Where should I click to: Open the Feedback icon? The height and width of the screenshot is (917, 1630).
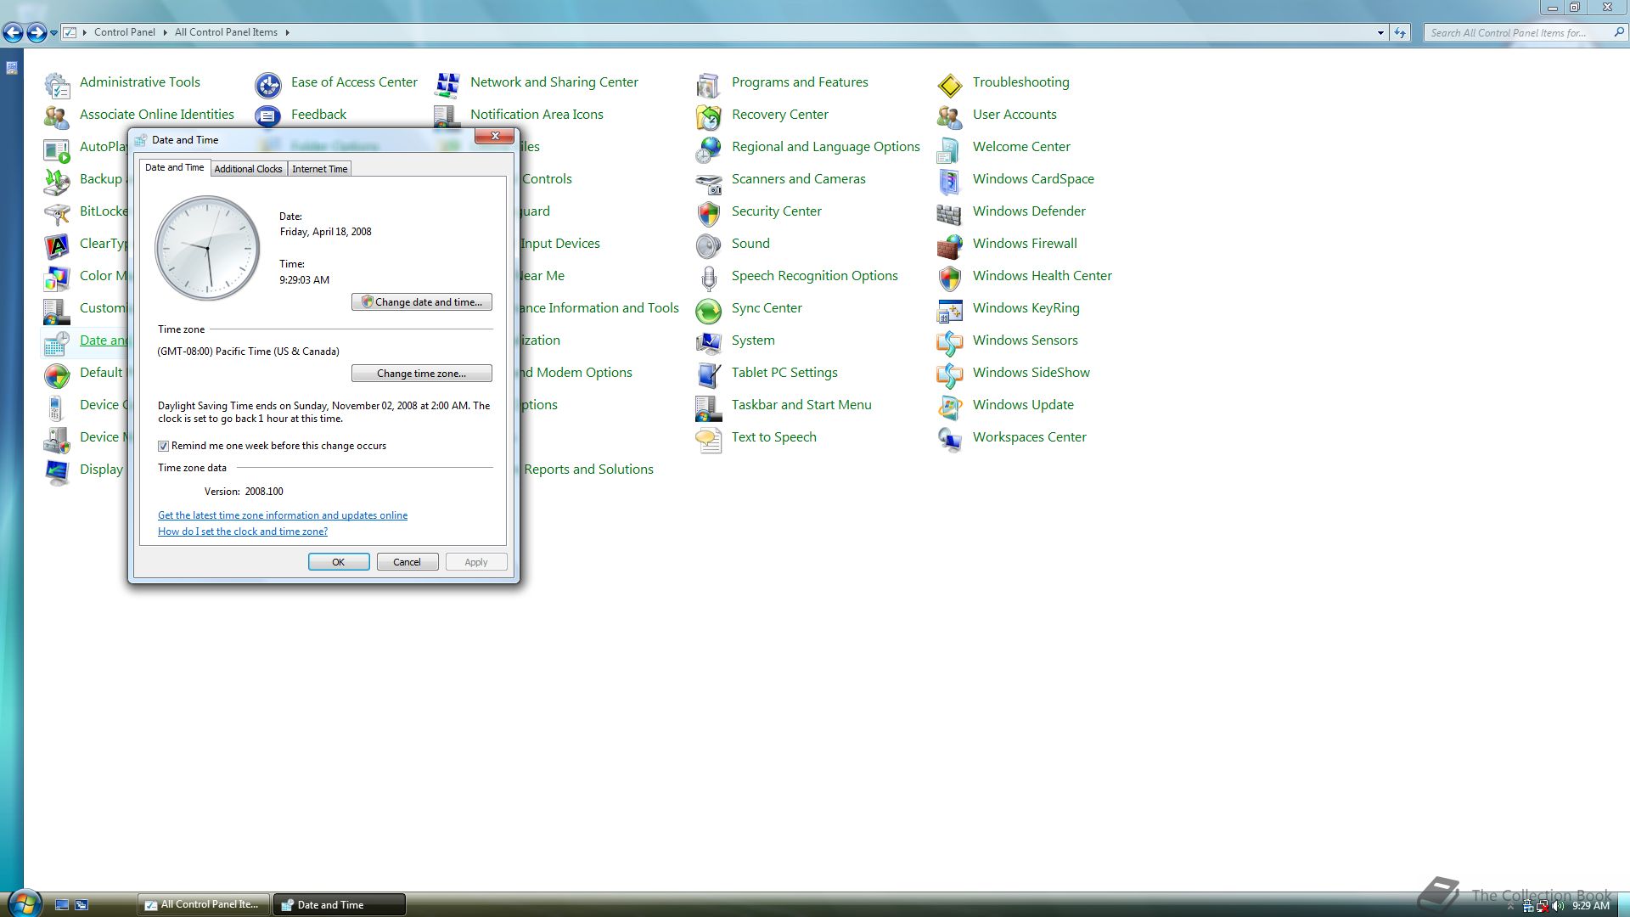[268, 116]
